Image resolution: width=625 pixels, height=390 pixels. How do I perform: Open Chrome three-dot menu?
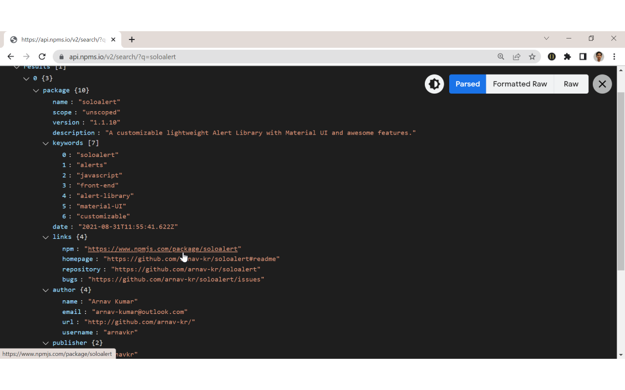614,57
